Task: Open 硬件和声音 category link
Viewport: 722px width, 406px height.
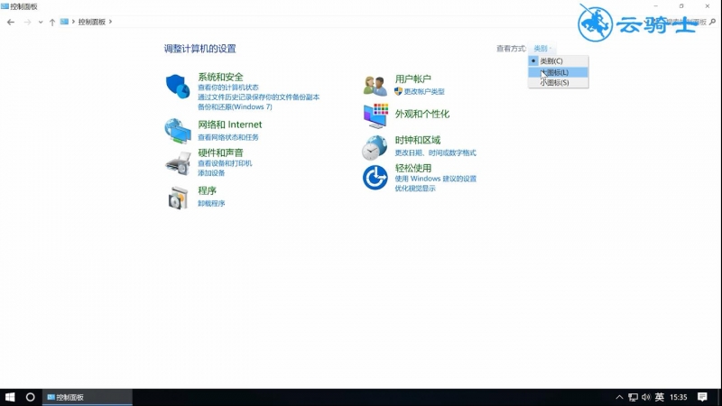Action: [x=220, y=152]
